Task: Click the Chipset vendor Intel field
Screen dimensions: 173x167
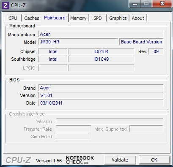Action: [53, 51]
